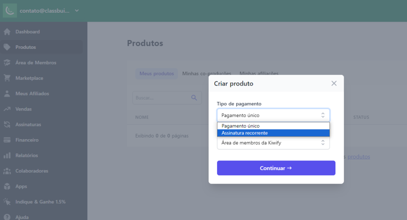Switch to the Minhas afiliações tab
407x220 pixels.
tap(259, 73)
